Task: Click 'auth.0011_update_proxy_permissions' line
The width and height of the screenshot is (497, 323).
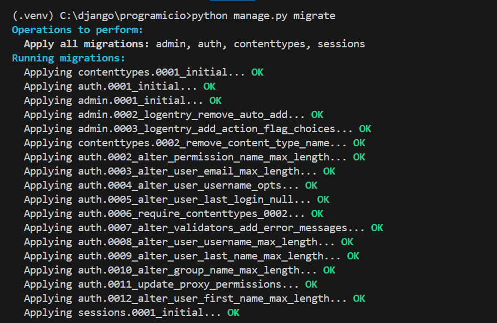Action: pyautogui.click(x=170, y=284)
